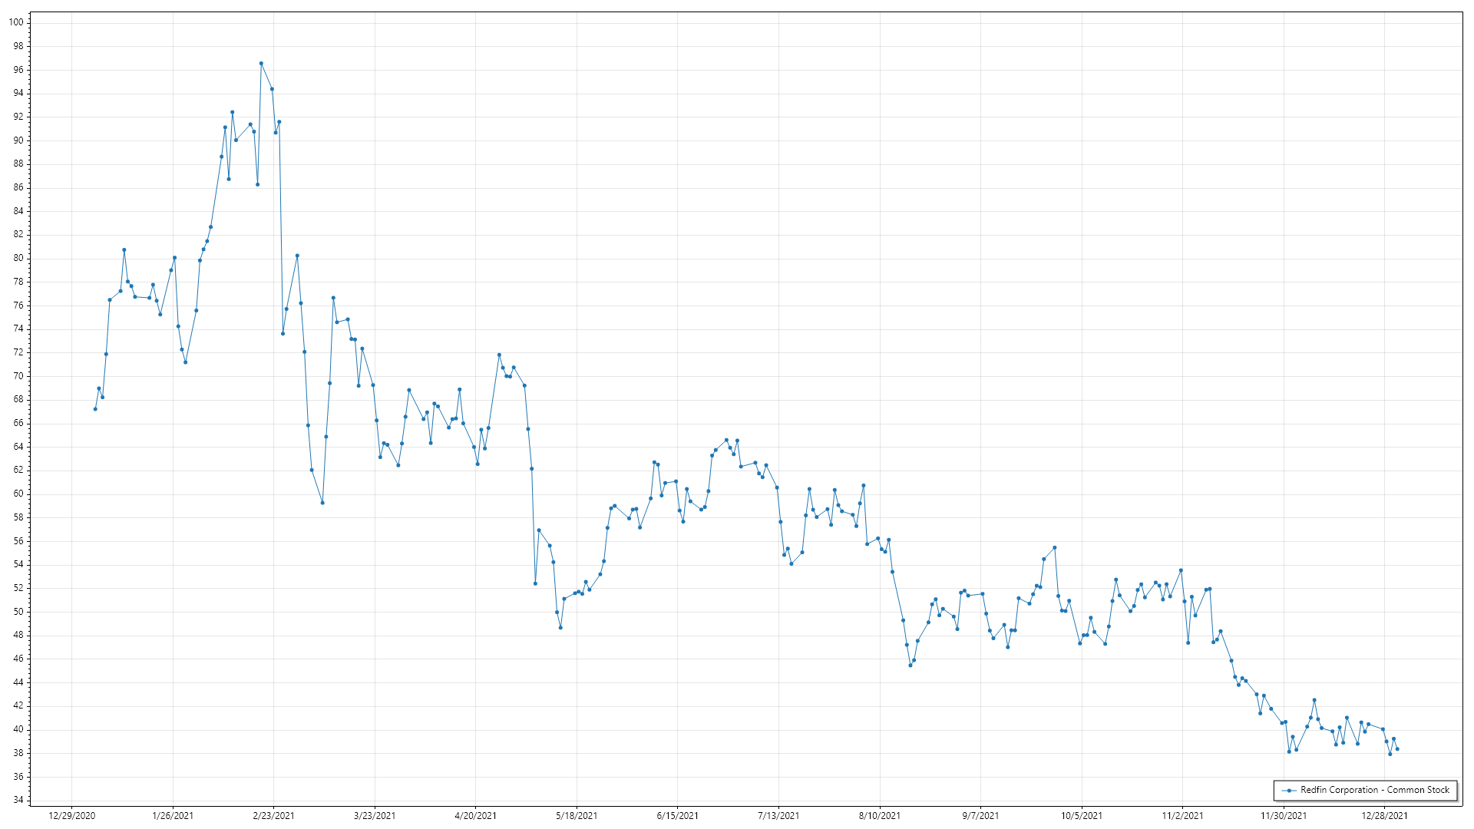The height and width of the screenshot is (829, 1474).
Task: Click the Redfin Corporation legend entry text
Action: [1374, 790]
